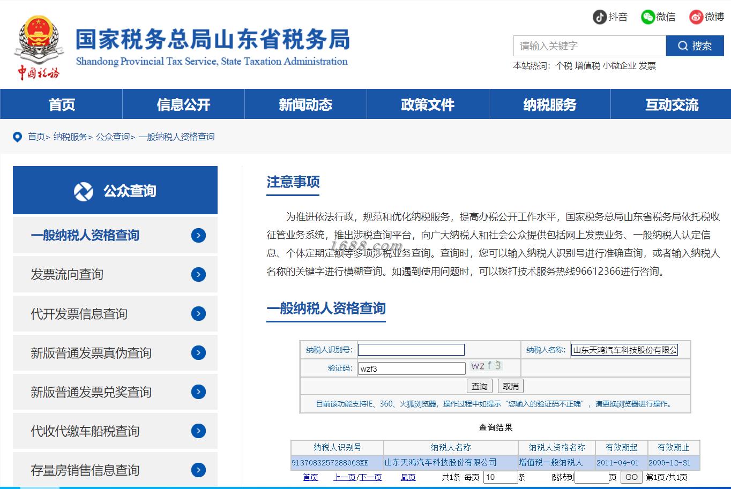This screenshot has height=489, width=731.
Task: Focus the per-page count field showing 10
Action: click(501, 477)
